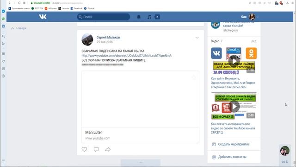The height and width of the screenshot is (167, 296).
Task: Open My Flow arrow icon in the sidebar
Action: pyautogui.click(x=3, y=44)
